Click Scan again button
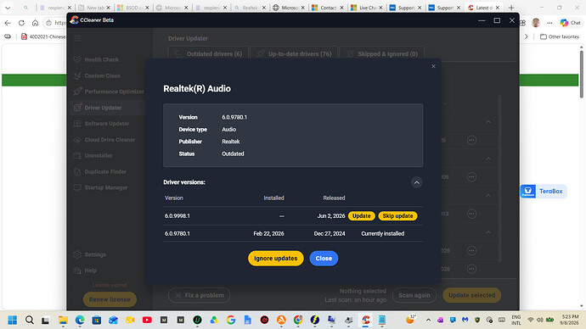586x329 pixels. 414,295
